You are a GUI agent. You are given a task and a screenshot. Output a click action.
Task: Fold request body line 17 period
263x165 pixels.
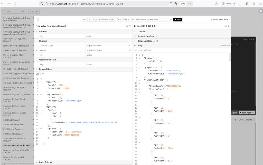[x=41, y=129]
